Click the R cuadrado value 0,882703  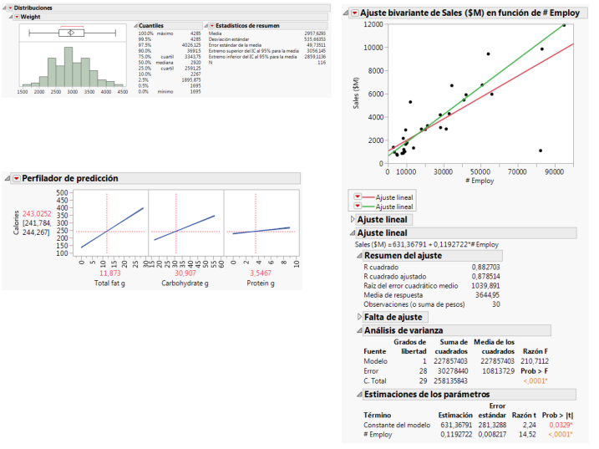pyautogui.click(x=485, y=267)
